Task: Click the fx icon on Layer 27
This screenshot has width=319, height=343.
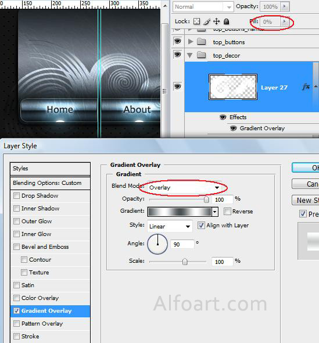Action: tap(306, 87)
